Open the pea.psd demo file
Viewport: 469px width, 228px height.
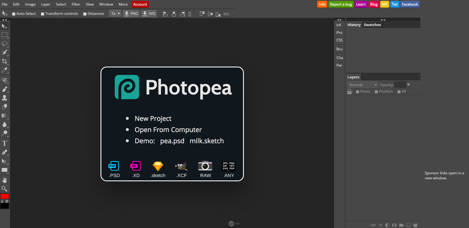click(x=172, y=141)
